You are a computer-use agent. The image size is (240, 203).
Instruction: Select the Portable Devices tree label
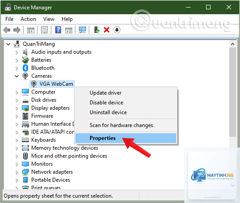pos(50,180)
